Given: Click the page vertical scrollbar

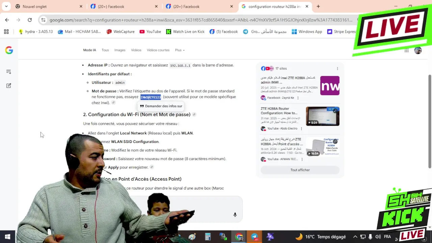Looking at the screenshot, I should coord(430,122).
